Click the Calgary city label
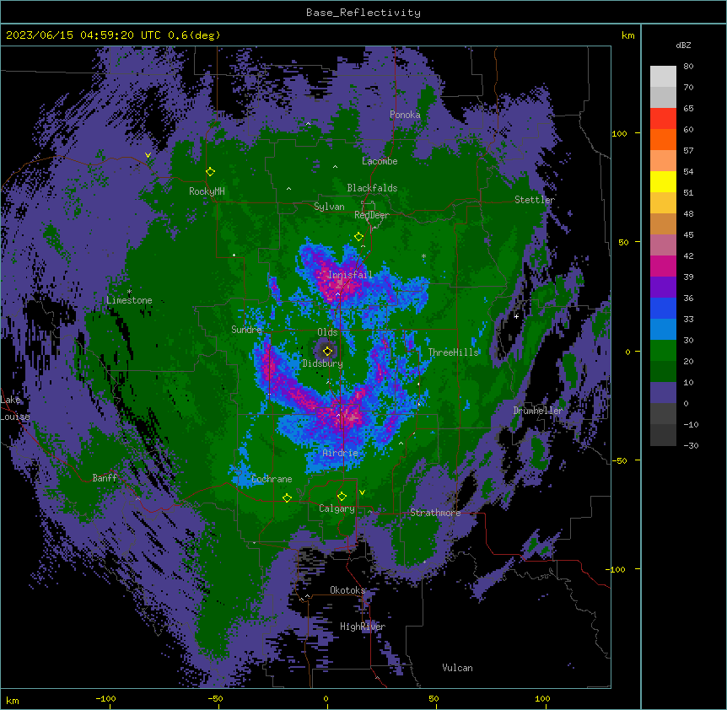Image resolution: width=727 pixels, height=710 pixels. click(337, 508)
